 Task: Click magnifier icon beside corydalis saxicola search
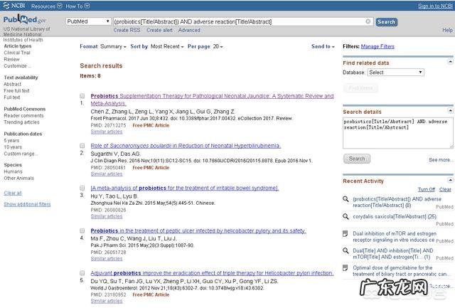(346, 216)
